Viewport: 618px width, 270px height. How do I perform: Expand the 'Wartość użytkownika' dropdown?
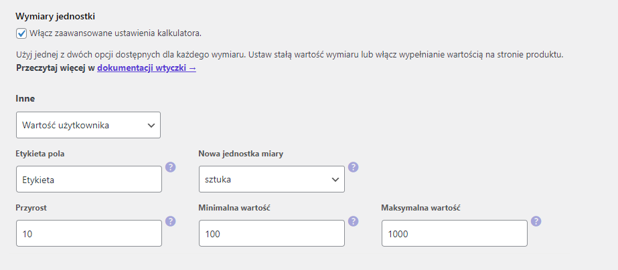[88, 125]
